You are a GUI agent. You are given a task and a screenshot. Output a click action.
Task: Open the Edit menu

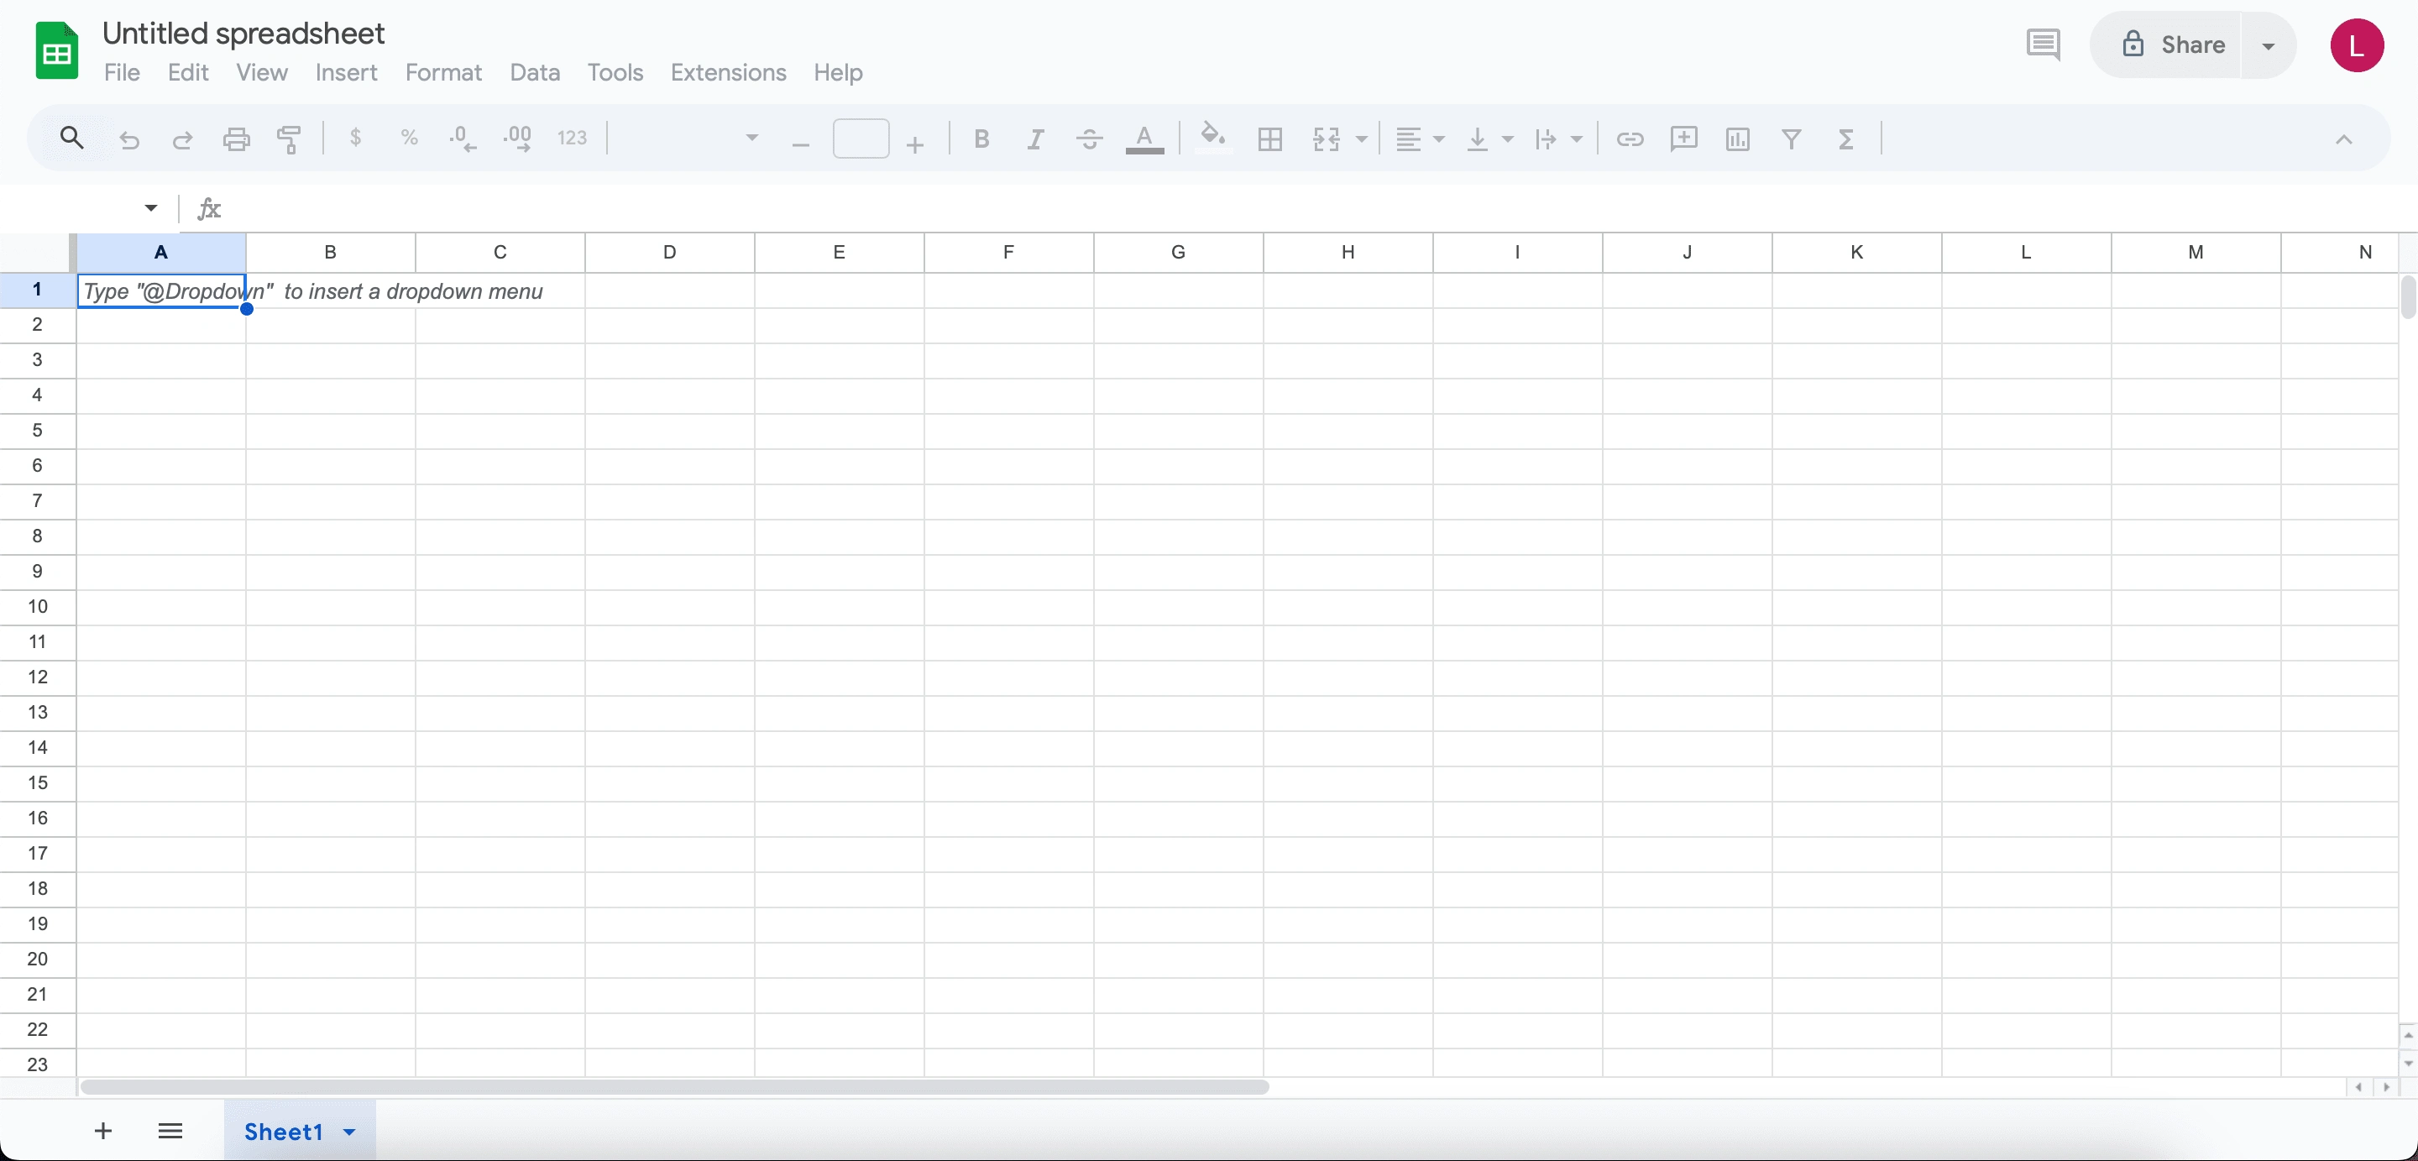coord(188,72)
